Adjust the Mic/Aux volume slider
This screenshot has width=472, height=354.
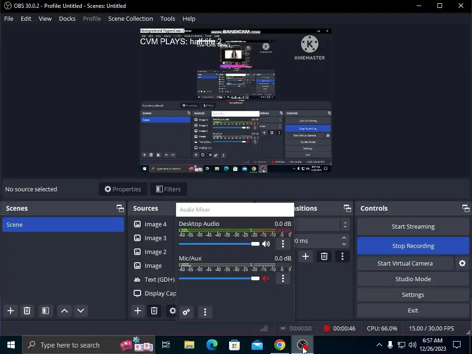(219, 278)
